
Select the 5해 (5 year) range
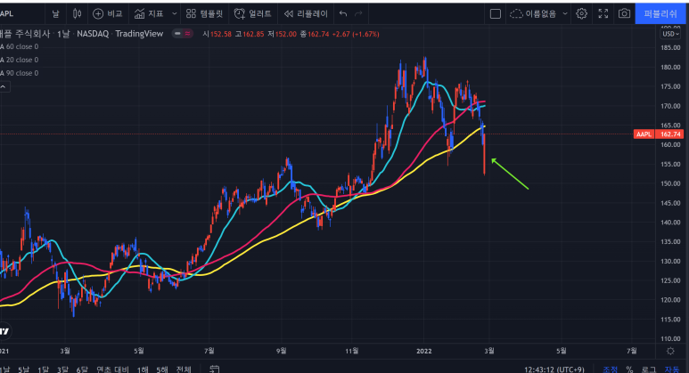(161, 369)
